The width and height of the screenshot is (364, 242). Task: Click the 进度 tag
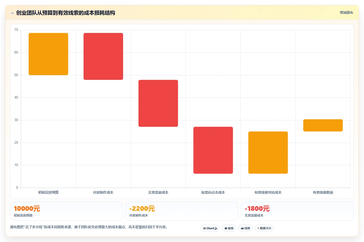(245, 228)
